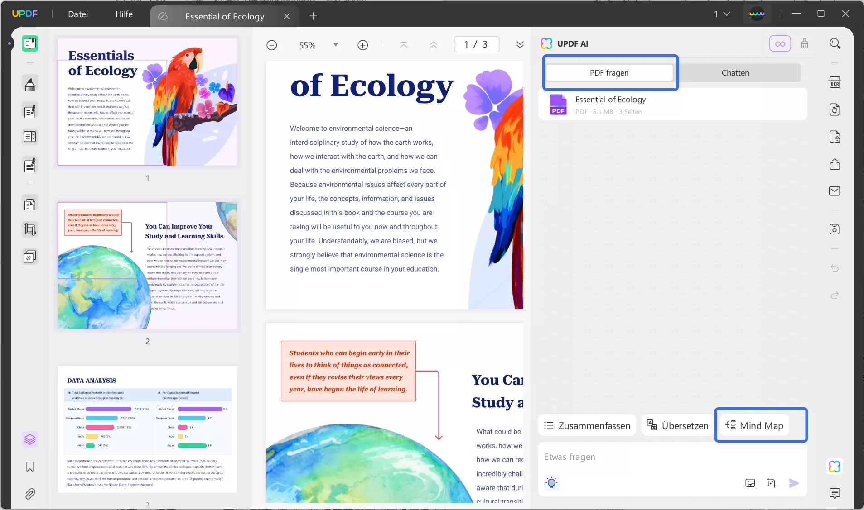
Task: Zoom out with the minus icon
Action: click(271, 45)
